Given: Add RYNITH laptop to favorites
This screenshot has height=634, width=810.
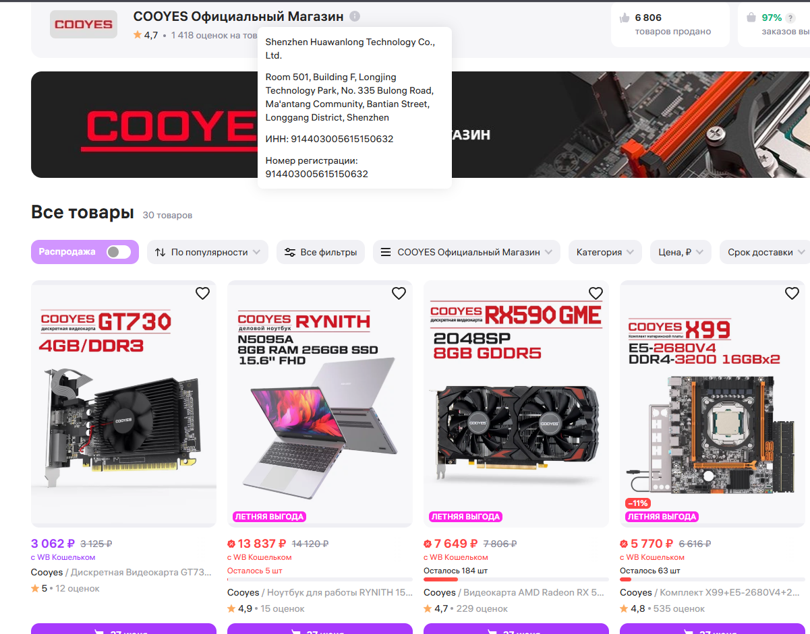Looking at the screenshot, I should click(x=399, y=293).
